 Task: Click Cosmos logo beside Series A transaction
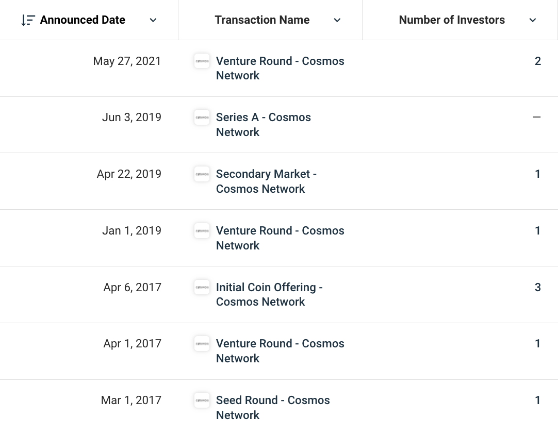pos(202,118)
